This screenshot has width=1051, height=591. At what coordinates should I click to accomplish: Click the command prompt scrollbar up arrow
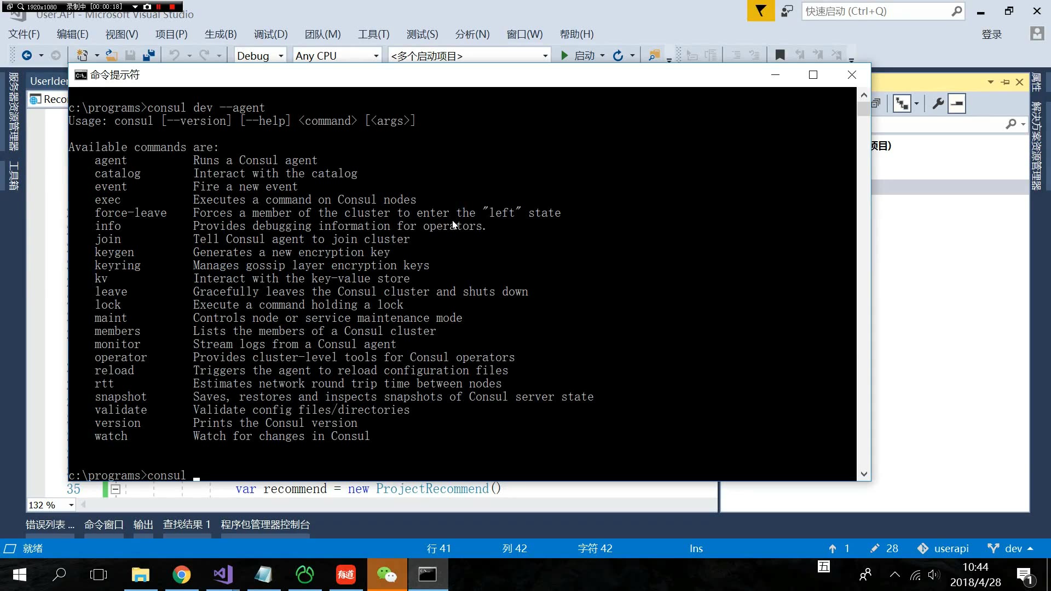(864, 95)
